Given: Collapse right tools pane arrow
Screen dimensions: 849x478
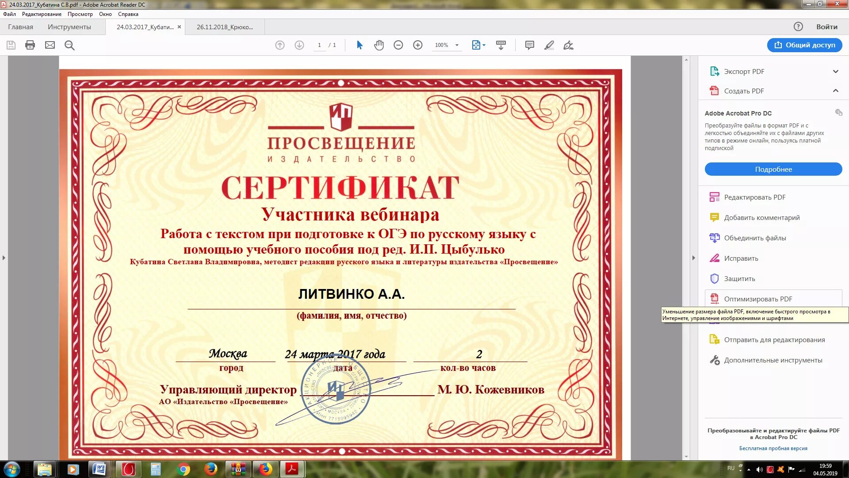Looking at the screenshot, I should (x=693, y=258).
